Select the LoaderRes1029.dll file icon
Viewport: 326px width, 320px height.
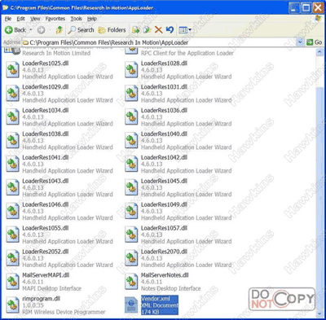pyautogui.click(x=12, y=94)
